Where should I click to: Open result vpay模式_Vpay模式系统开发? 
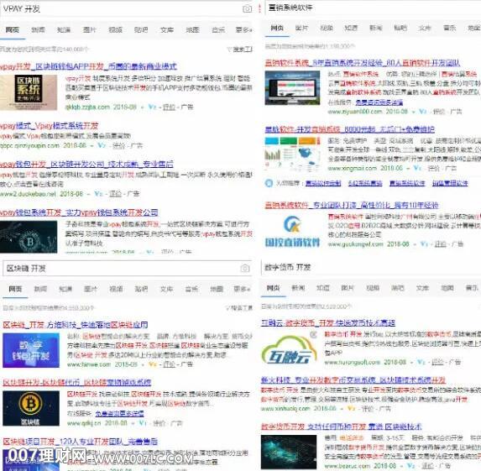[49, 125]
